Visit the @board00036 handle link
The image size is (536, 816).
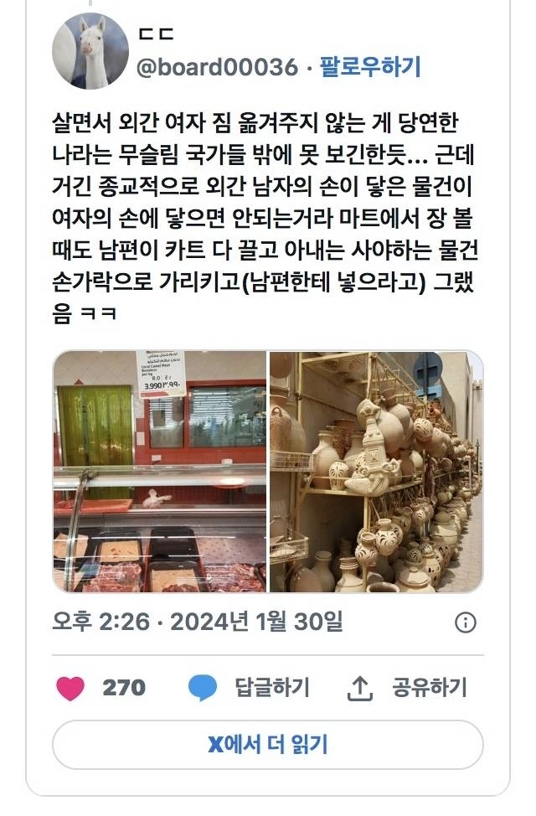click(218, 67)
